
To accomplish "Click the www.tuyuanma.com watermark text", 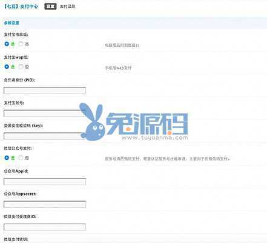I will point(155,138).
